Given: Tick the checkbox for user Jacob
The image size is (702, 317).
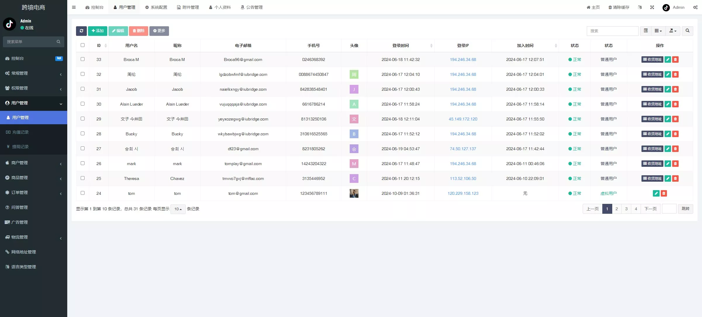Looking at the screenshot, I should click(82, 89).
